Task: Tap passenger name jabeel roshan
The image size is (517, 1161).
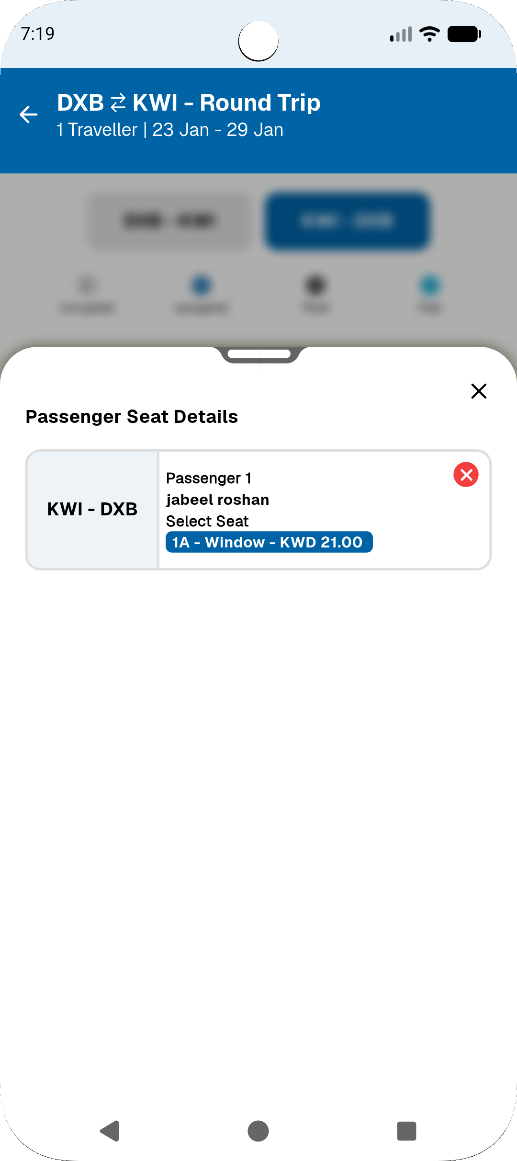Action: pos(217,500)
